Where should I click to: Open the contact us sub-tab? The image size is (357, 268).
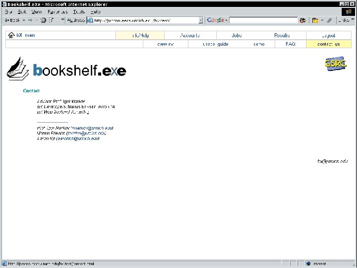pyautogui.click(x=329, y=44)
